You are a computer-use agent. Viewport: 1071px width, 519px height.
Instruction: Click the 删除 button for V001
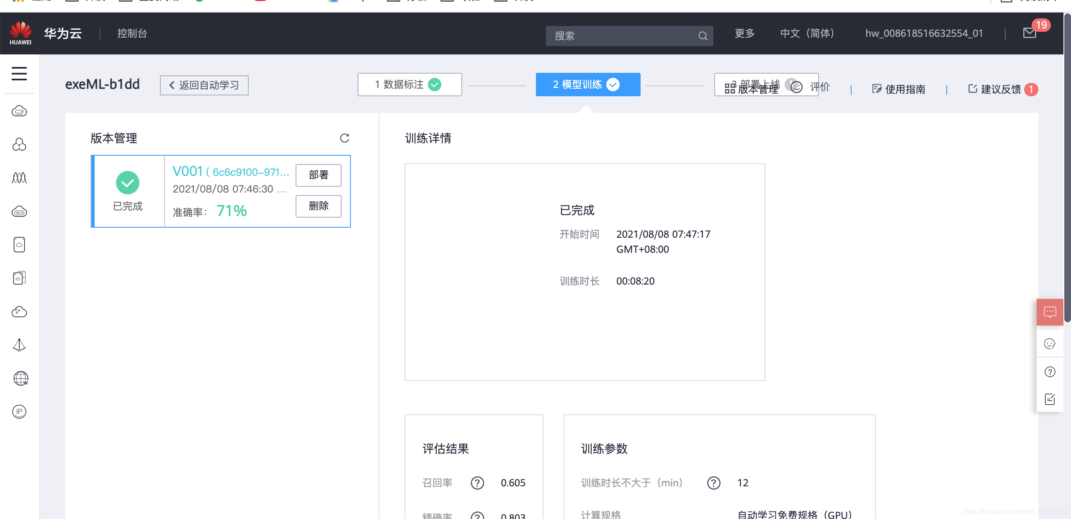pyautogui.click(x=319, y=206)
